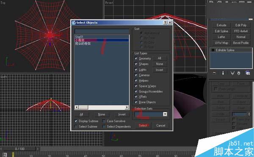Click the 0 / 100 time slider
The width and height of the screenshot is (254, 157).
pos(19,149)
